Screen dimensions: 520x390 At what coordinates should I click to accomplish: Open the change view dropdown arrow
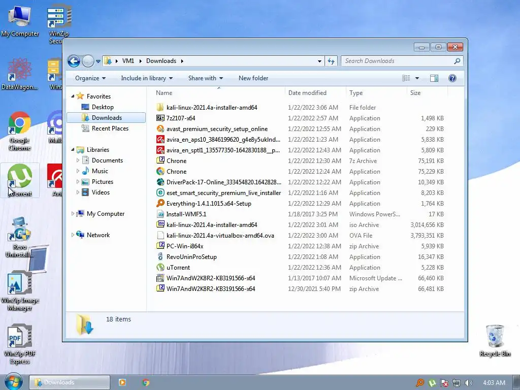(x=417, y=78)
